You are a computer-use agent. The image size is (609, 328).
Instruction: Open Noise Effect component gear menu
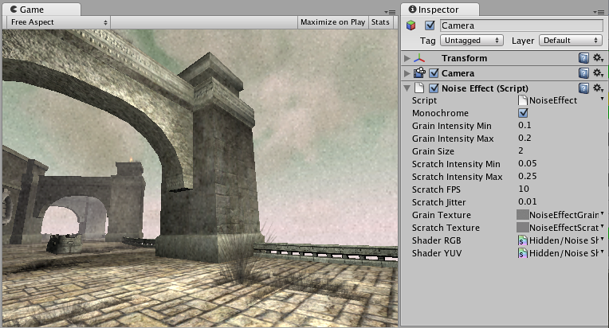click(x=598, y=88)
